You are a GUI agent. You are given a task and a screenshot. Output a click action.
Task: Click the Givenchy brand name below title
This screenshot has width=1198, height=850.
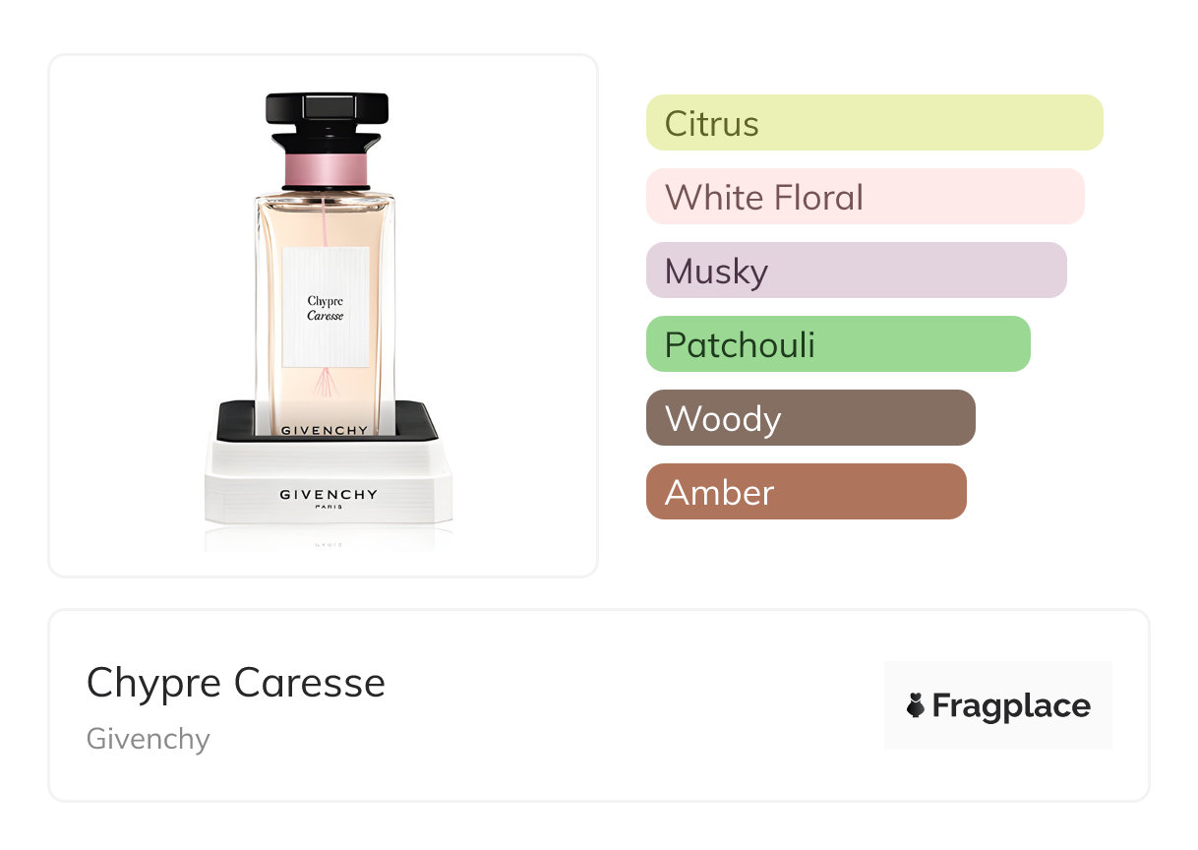(149, 738)
